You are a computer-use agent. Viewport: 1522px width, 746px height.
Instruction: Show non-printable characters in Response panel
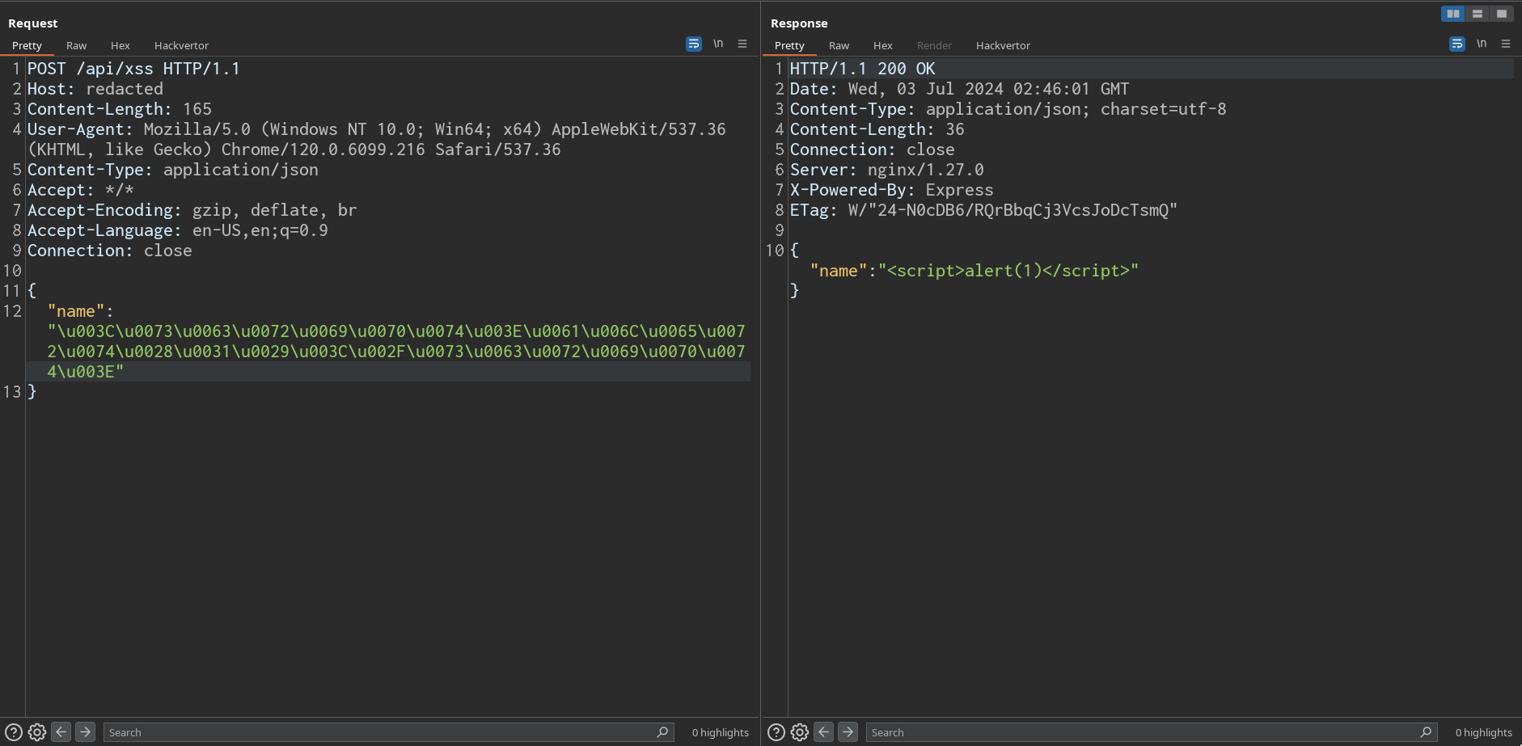[1482, 44]
